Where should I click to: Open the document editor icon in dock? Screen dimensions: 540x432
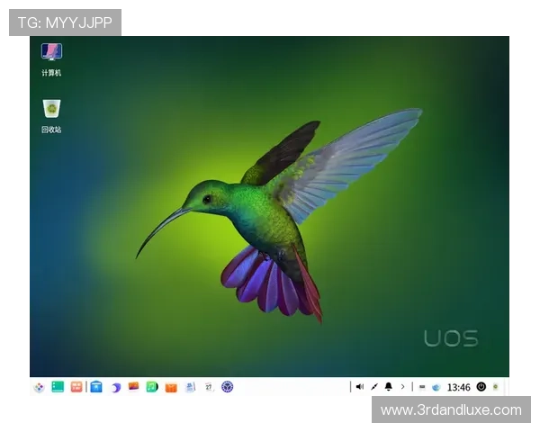tap(190, 387)
